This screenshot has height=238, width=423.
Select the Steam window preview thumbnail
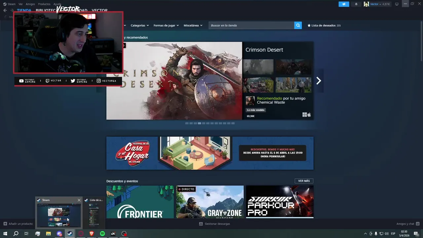[x=59, y=215]
